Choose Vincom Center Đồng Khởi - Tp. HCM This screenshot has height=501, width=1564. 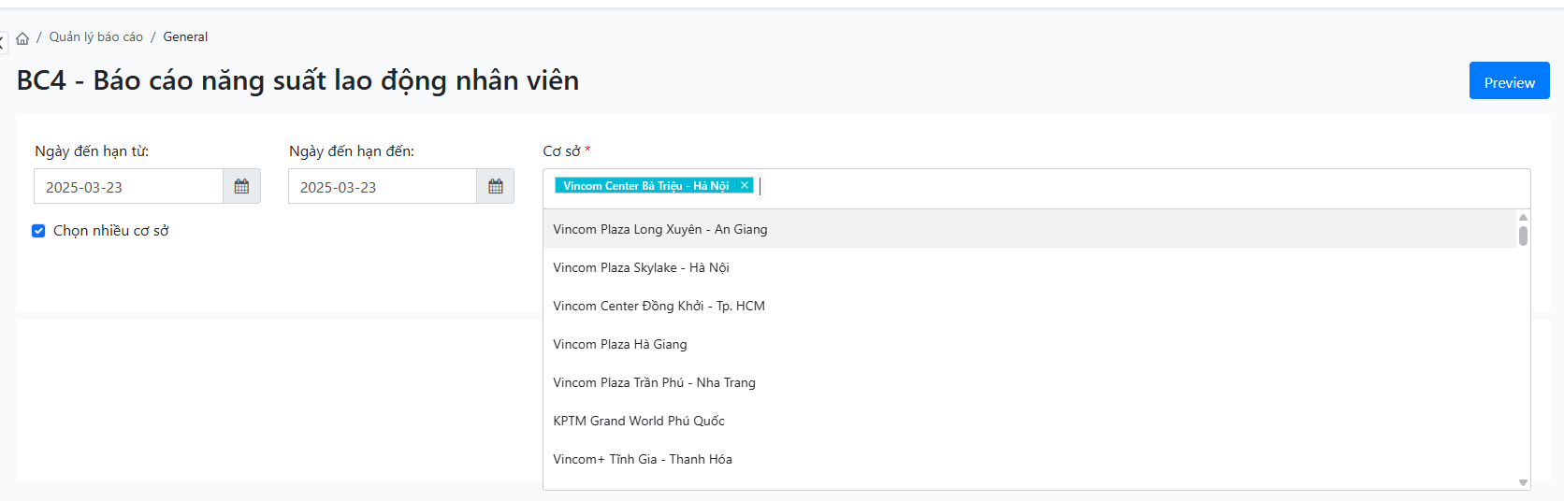click(x=659, y=306)
